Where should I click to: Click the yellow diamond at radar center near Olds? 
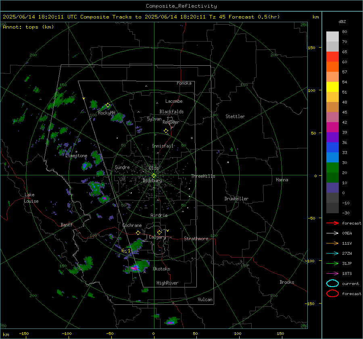pos(154,176)
